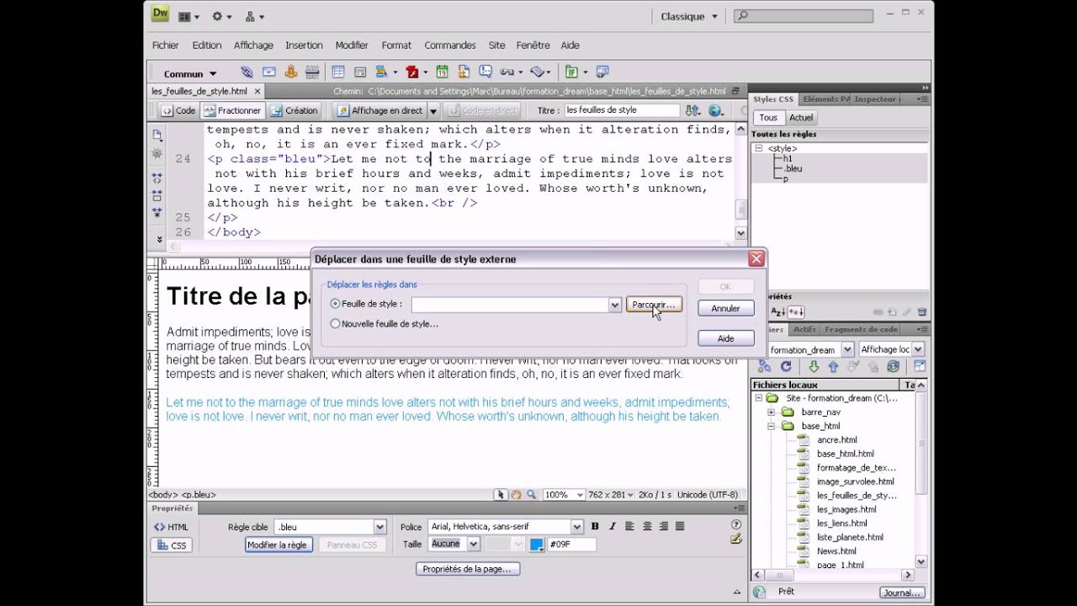Screen dimensions: 1077x606
Task: Click the Parcourir... button
Action: point(654,305)
